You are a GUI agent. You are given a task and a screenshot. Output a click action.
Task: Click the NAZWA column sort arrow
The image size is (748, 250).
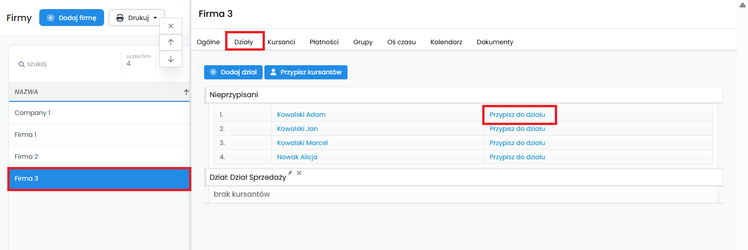(186, 92)
